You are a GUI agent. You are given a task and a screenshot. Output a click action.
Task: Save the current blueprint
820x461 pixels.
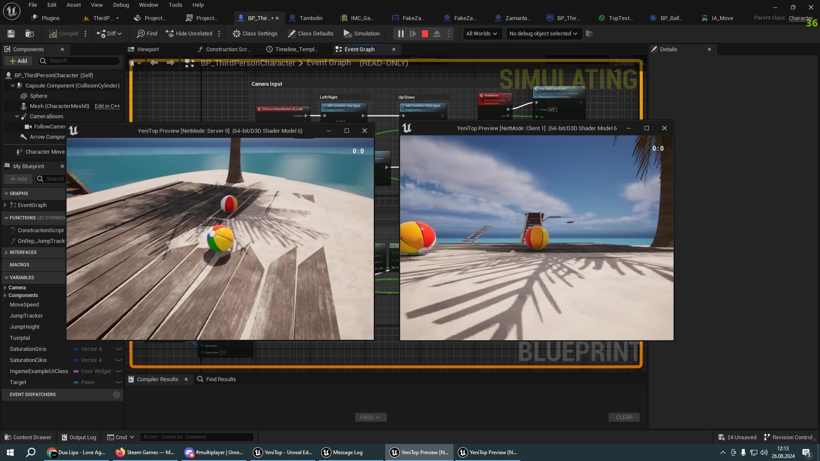click(x=11, y=33)
